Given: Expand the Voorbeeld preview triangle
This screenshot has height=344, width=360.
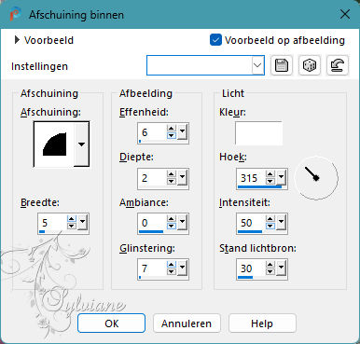Looking at the screenshot, I should 17,40.
